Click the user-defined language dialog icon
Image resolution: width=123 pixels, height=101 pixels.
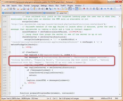80,9
